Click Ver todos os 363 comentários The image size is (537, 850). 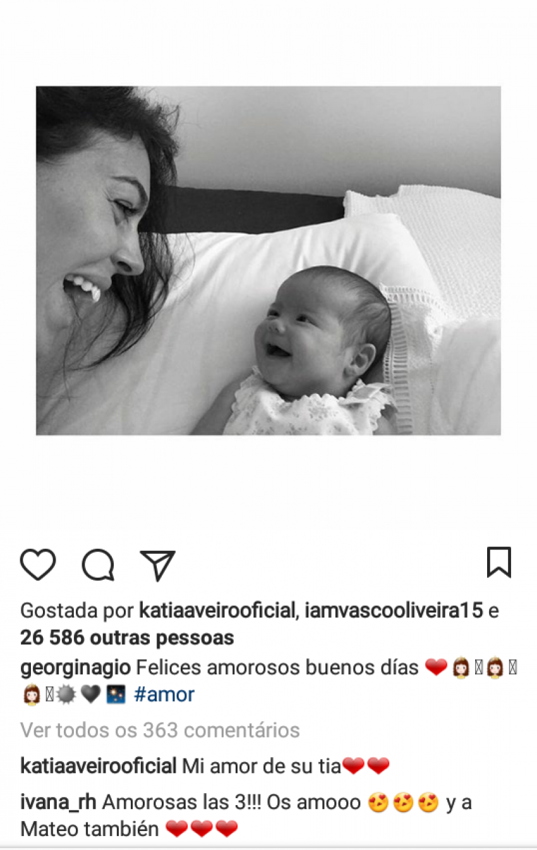point(160,731)
